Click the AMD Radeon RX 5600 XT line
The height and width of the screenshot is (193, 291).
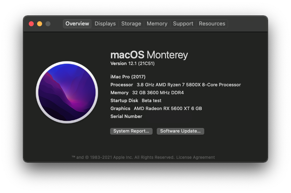pyautogui.click(x=168, y=108)
